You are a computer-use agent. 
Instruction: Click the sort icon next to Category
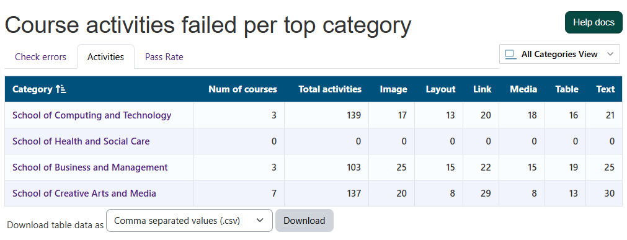tap(61, 89)
